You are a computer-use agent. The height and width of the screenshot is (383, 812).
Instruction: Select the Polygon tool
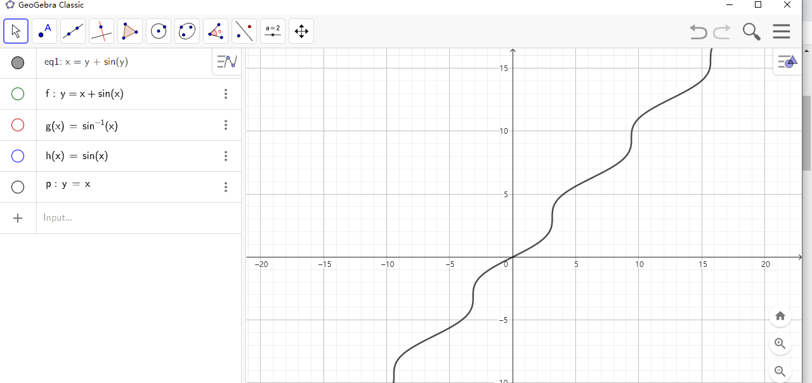[x=130, y=30]
